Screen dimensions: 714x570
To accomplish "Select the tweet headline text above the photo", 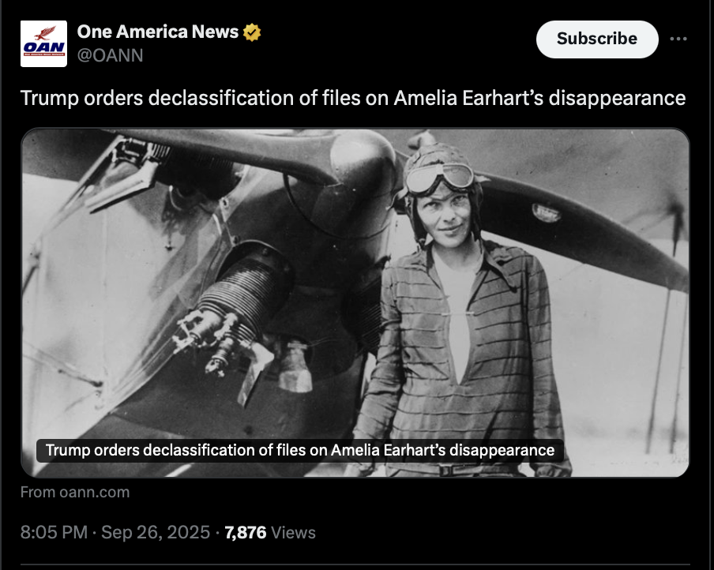I will 352,99.
